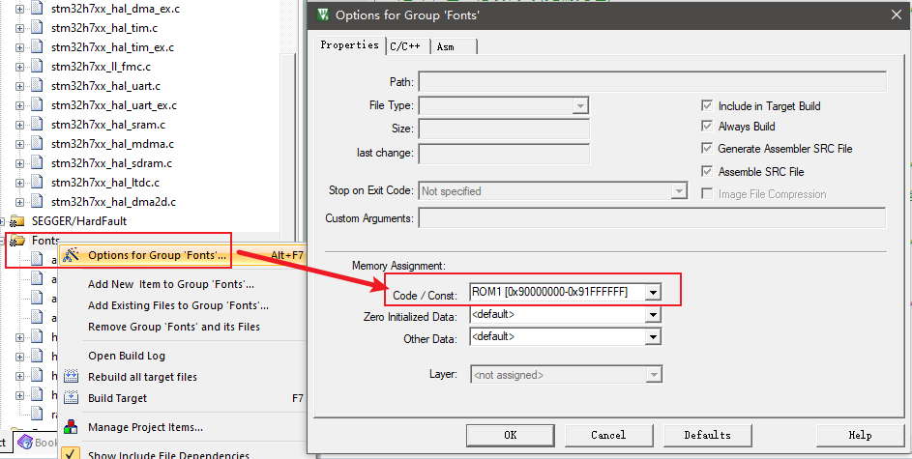912x459 pixels.
Task: Open the Code / Const memory dropdown
Action: 654,292
